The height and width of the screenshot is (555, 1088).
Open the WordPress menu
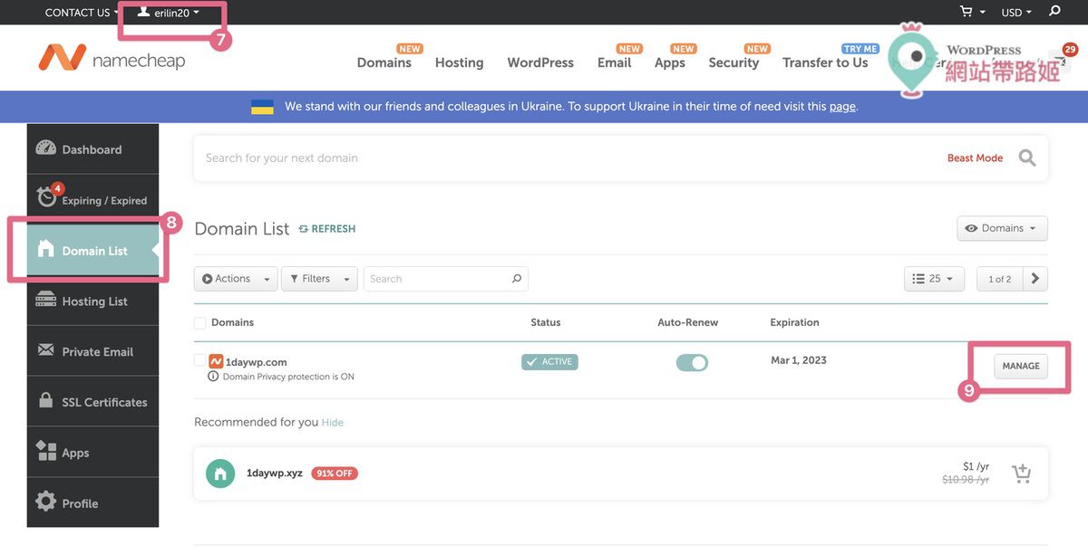click(540, 62)
